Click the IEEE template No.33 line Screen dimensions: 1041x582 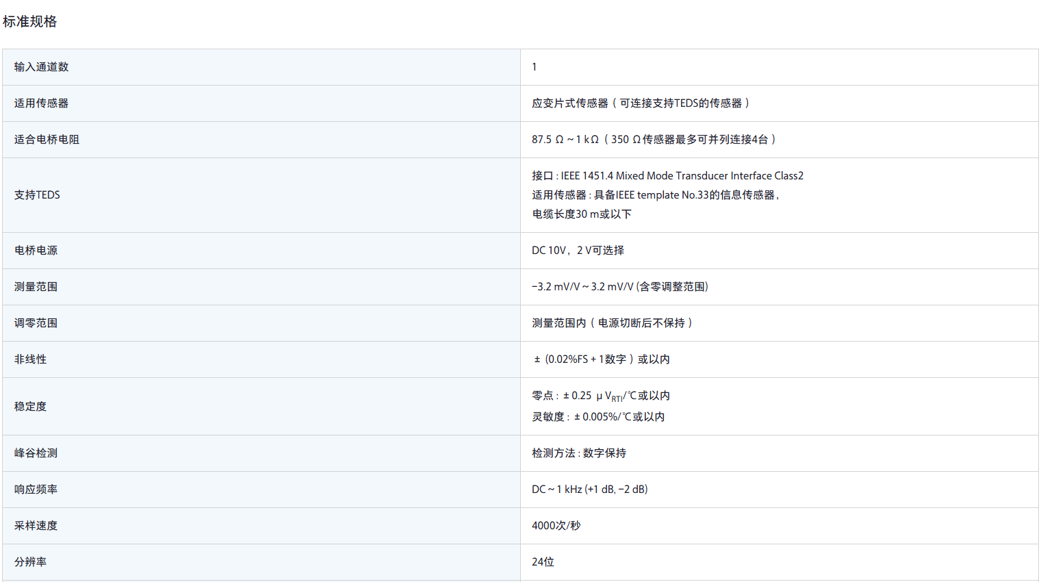[656, 195]
